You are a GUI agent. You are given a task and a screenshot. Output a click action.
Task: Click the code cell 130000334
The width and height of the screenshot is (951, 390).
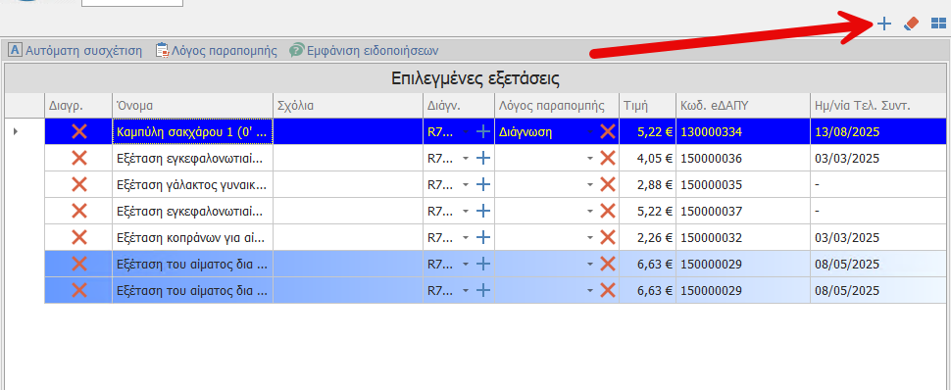click(743, 131)
